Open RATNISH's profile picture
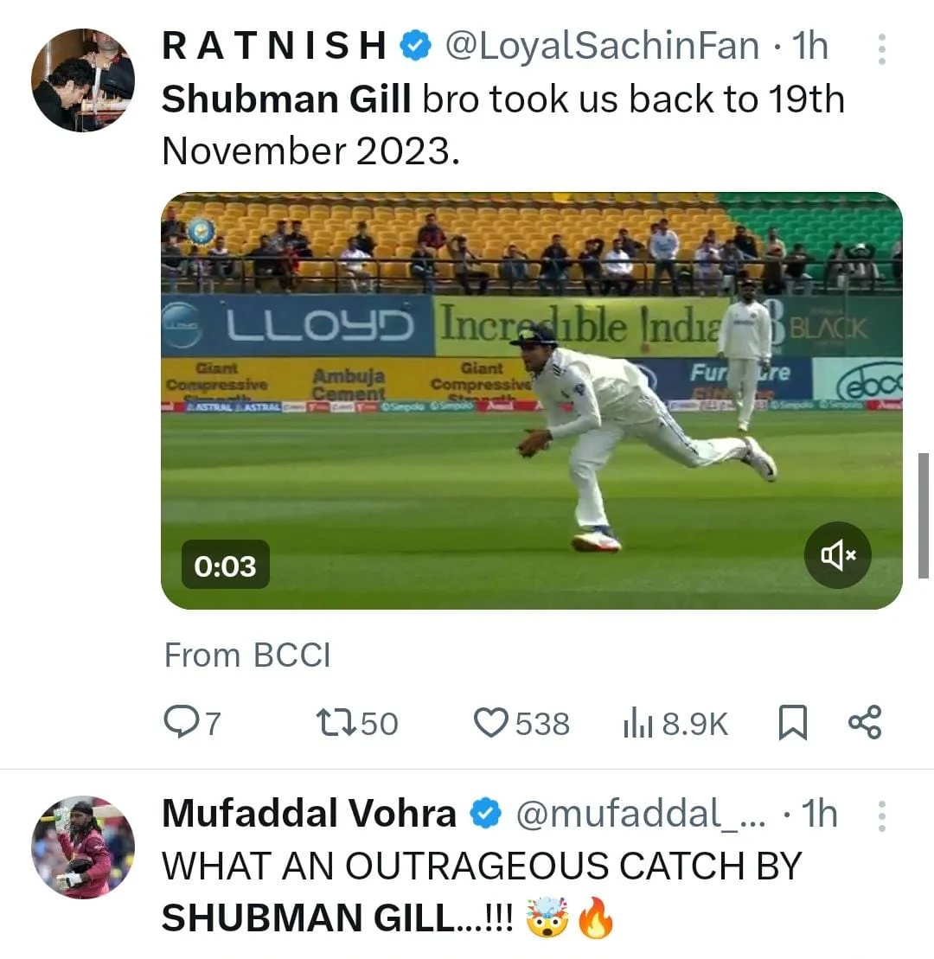This screenshot has height=959, width=934. 83,80
